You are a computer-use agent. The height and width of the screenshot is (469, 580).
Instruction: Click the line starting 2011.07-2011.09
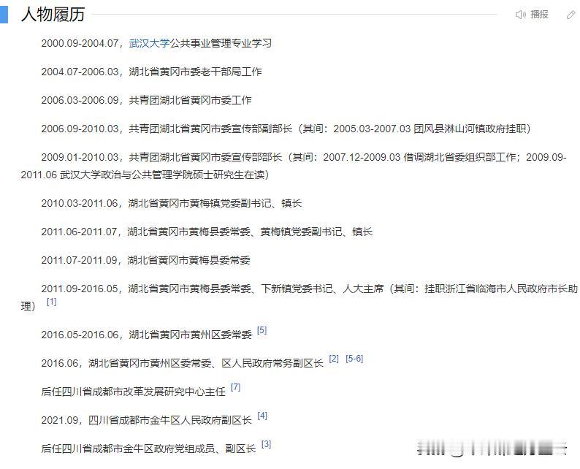pos(146,260)
